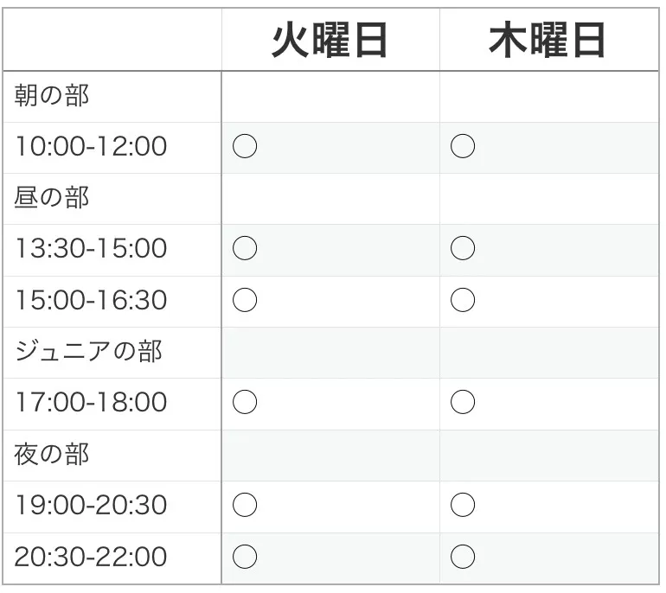Image resolution: width=666 pixels, height=593 pixels.
Task: Choose the Thursday 17:00-18:00 junior slot circle
Action: 463,403
